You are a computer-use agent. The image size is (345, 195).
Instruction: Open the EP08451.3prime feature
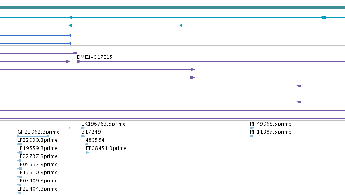[106, 148]
